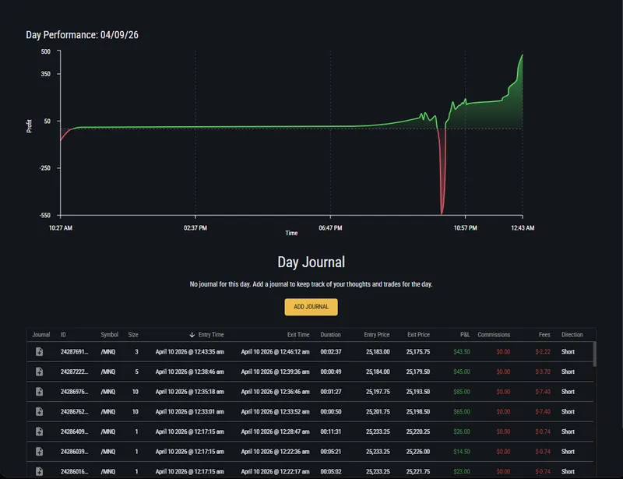Viewport: 623px width, 479px height.
Task: Sort table by P&L header
Action: tap(465, 335)
